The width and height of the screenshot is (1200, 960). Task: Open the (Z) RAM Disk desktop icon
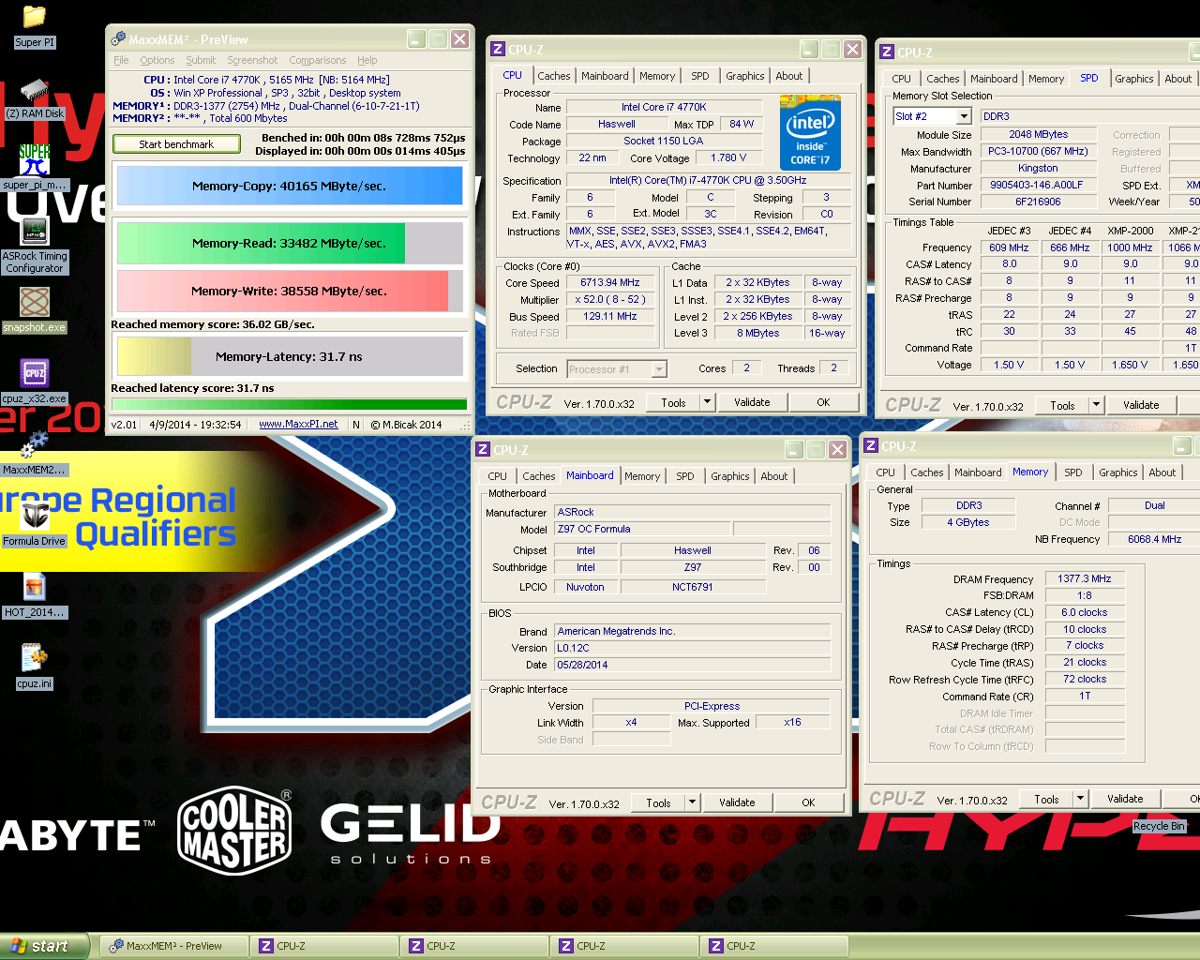(x=35, y=91)
